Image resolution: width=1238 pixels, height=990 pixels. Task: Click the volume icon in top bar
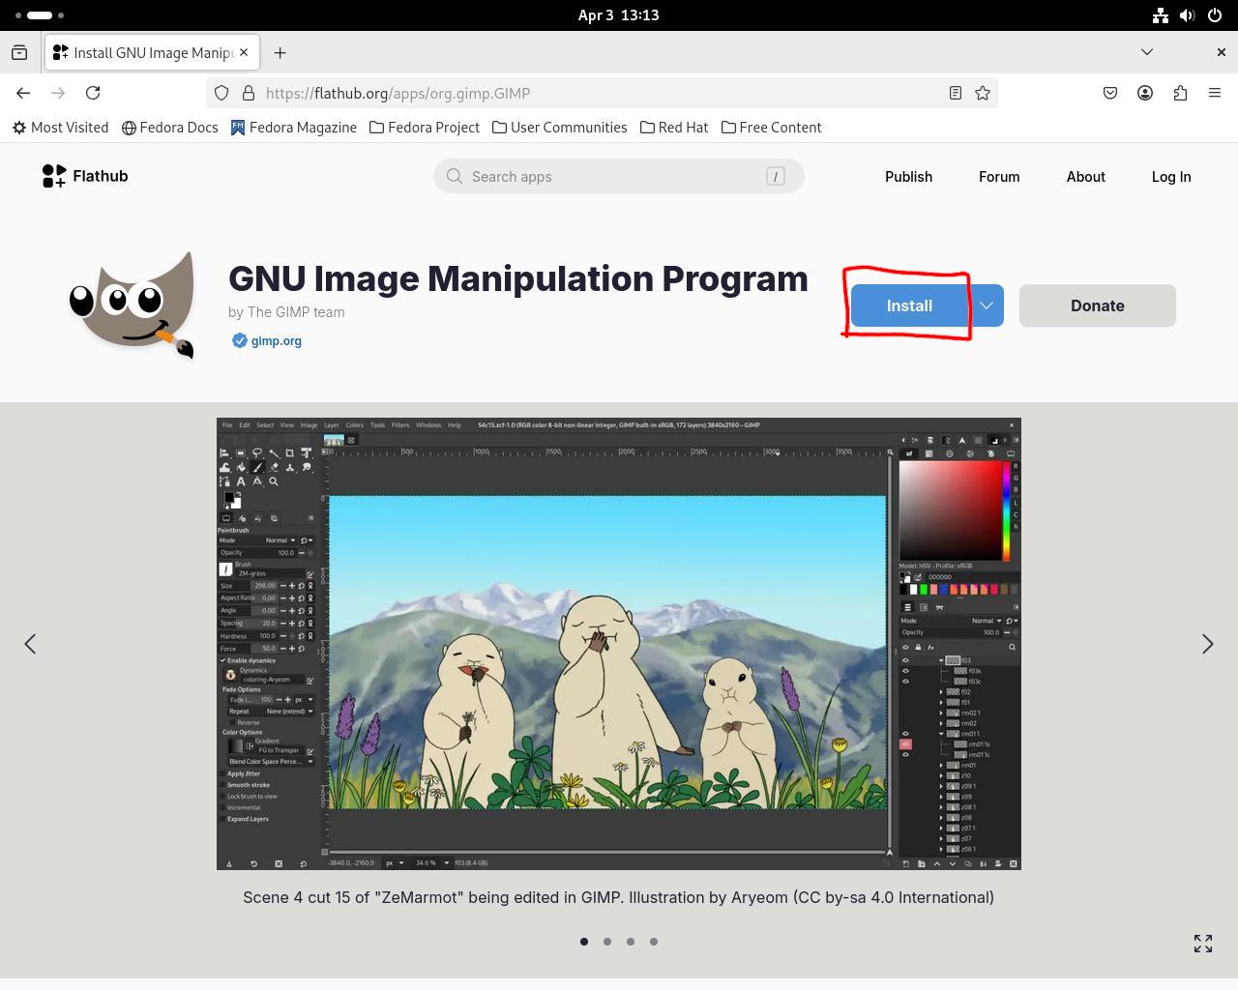point(1188,15)
